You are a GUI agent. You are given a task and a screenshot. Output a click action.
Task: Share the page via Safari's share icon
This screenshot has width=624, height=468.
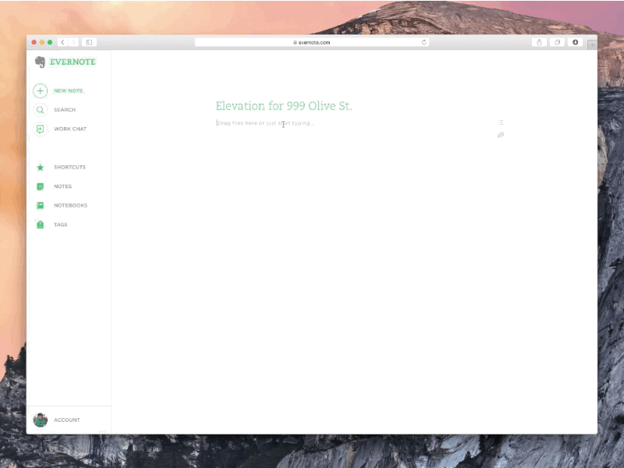coord(539,42)
